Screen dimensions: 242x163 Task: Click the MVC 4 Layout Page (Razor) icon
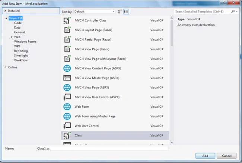(67, 30)
